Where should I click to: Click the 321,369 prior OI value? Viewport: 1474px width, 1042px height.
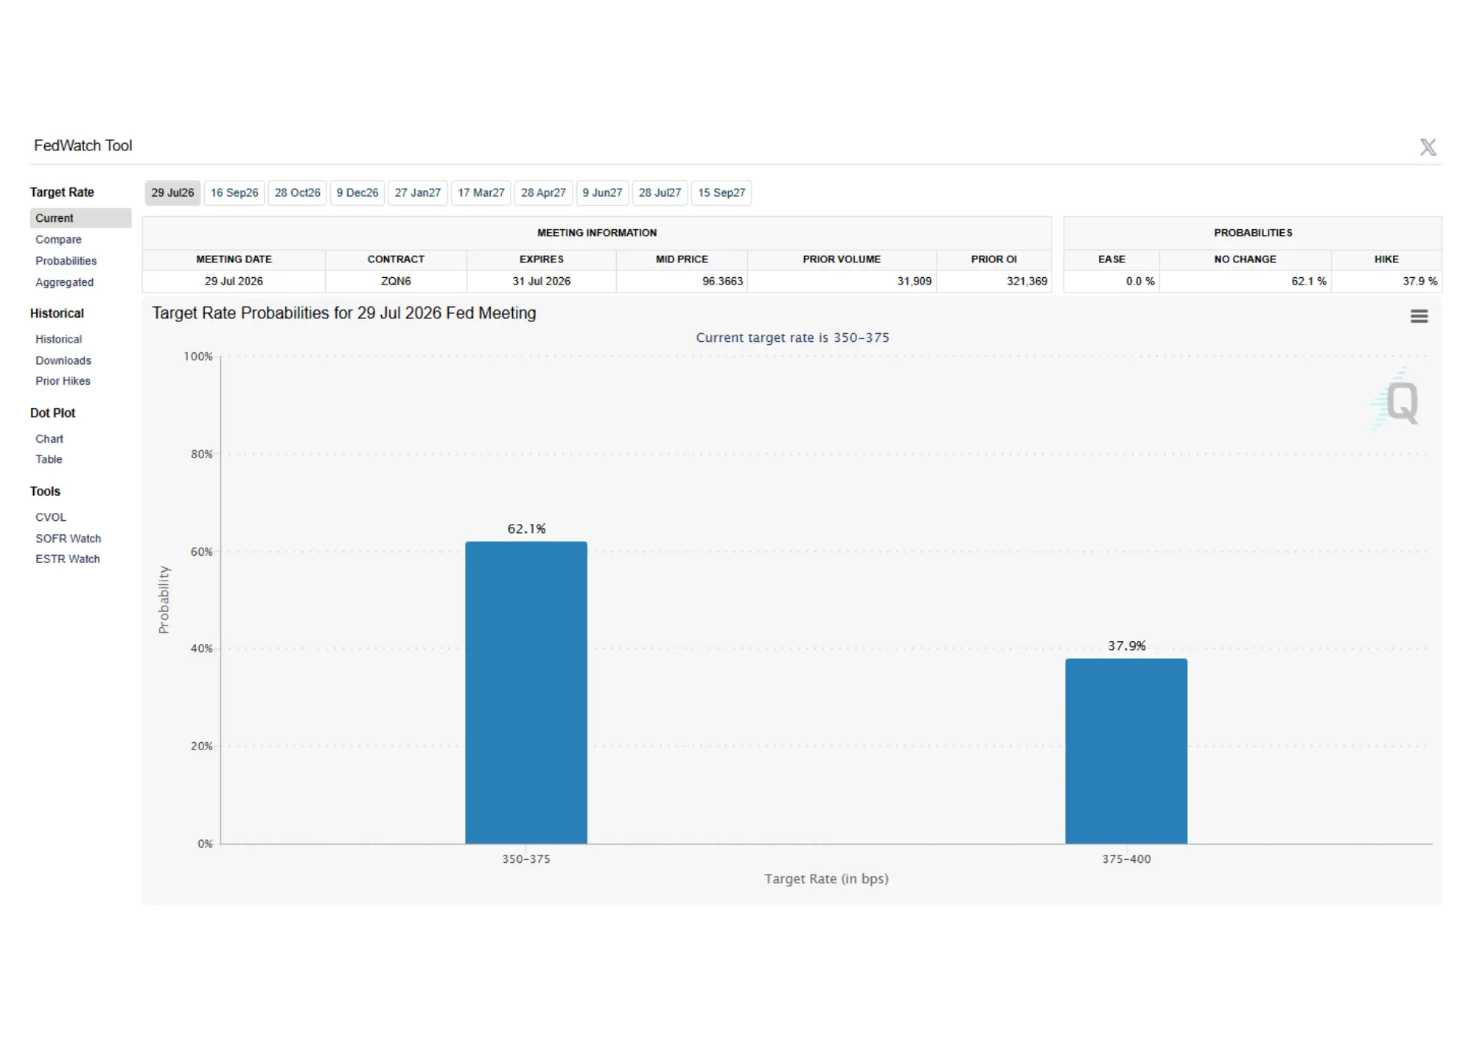pos(1027,282)
